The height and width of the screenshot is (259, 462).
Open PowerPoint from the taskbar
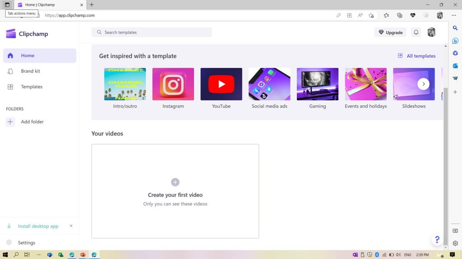[x=83, y=255]
